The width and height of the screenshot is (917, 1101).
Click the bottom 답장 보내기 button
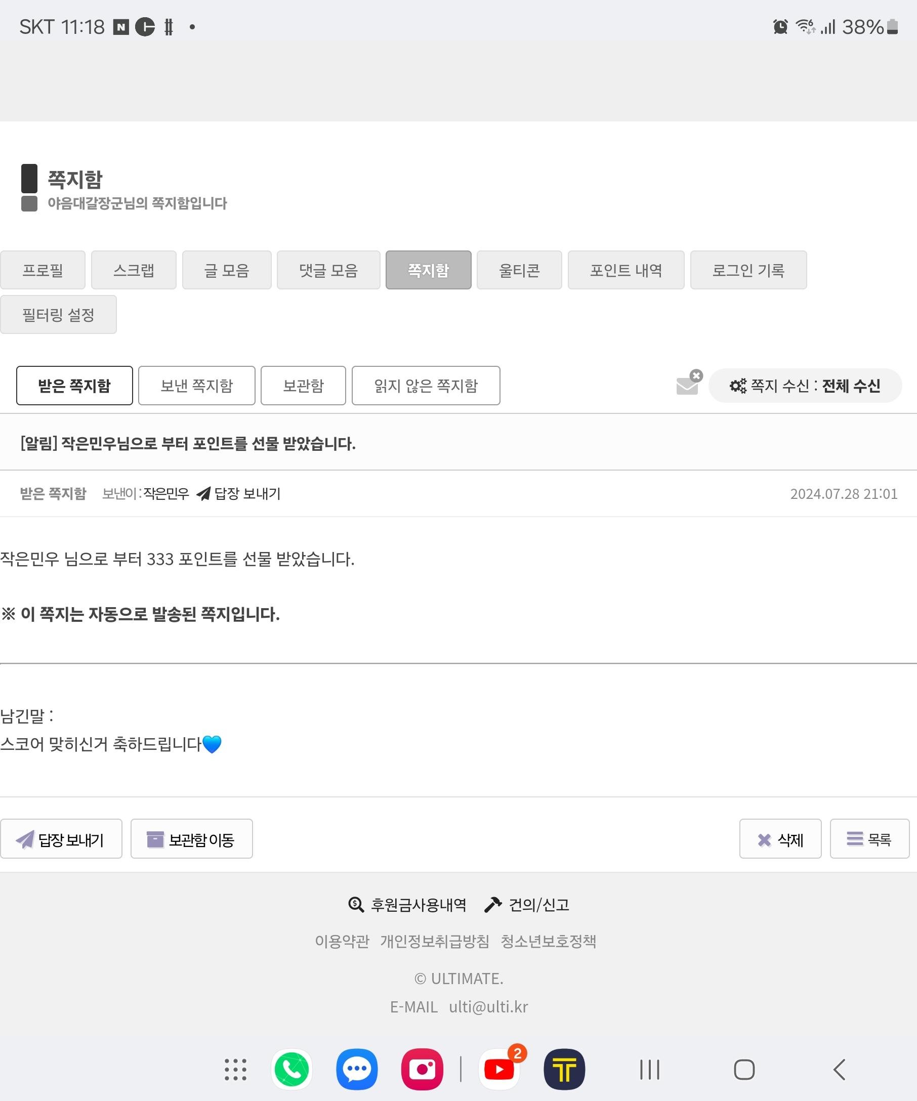point(61,839)
